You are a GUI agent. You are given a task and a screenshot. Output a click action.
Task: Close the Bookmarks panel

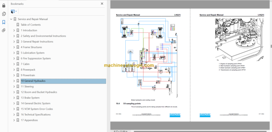pos(102,4)
